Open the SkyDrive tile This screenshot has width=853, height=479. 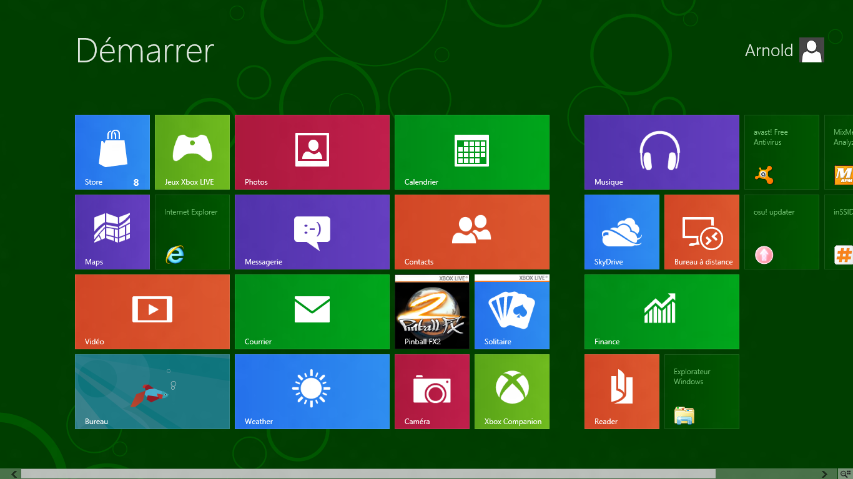pyautogui.click(x=622, y=232)
